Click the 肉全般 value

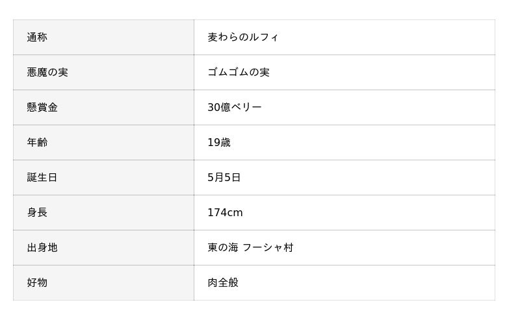pyautogui.click(x=223, y=283)
